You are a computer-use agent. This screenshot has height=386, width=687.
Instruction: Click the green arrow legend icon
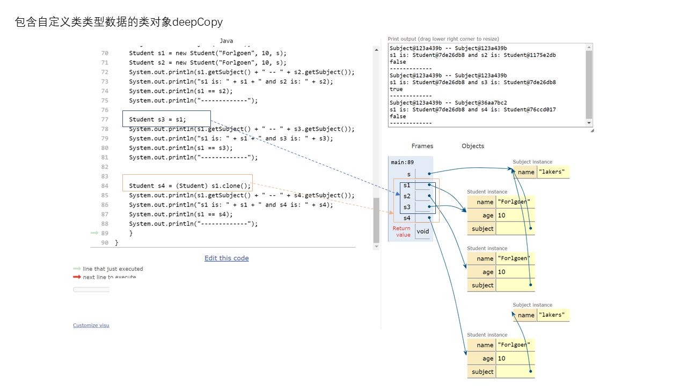point(77,269)
